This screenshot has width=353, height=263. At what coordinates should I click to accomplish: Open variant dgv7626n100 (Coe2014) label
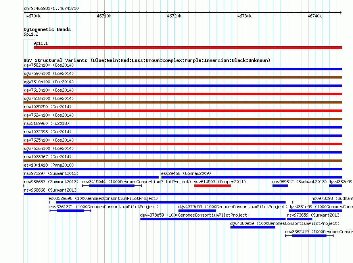pos(49,148)
